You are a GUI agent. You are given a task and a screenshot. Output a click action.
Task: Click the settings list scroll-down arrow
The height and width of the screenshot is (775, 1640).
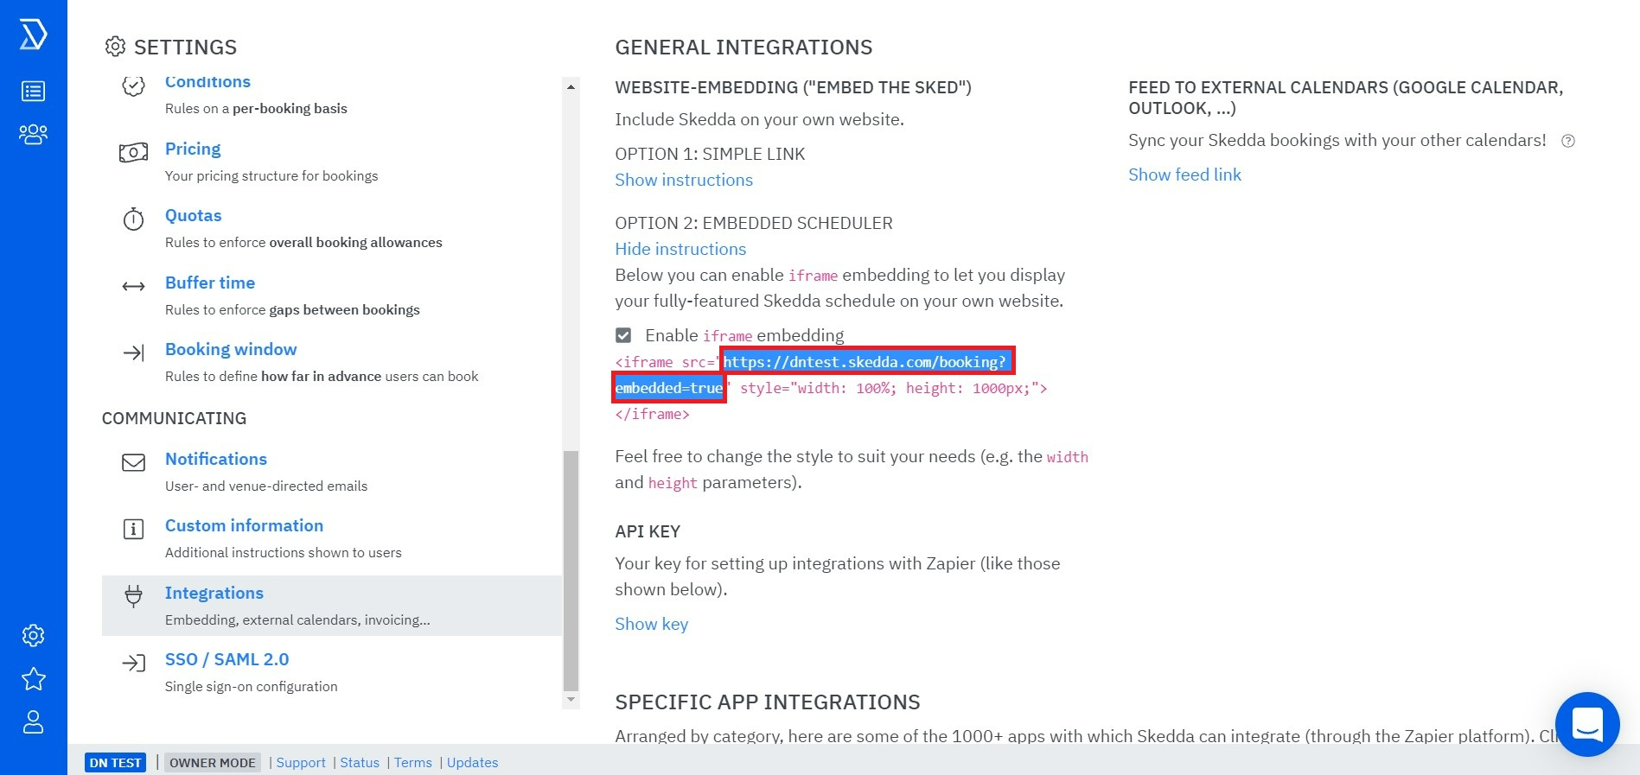coord(571,700)
